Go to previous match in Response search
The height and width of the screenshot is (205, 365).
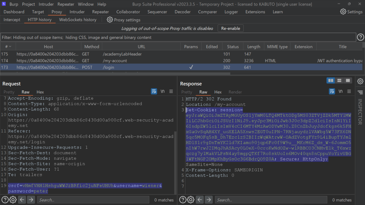pyautogui.click(x=200, y=200)
